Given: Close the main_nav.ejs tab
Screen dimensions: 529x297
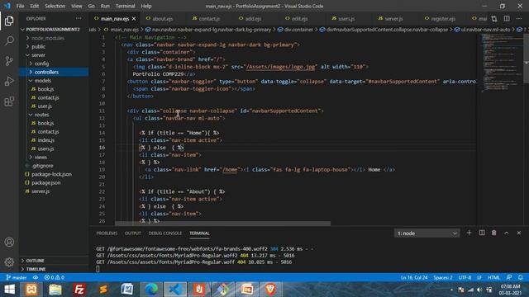Looking at the screenshot, I should (x=134, y=18).
